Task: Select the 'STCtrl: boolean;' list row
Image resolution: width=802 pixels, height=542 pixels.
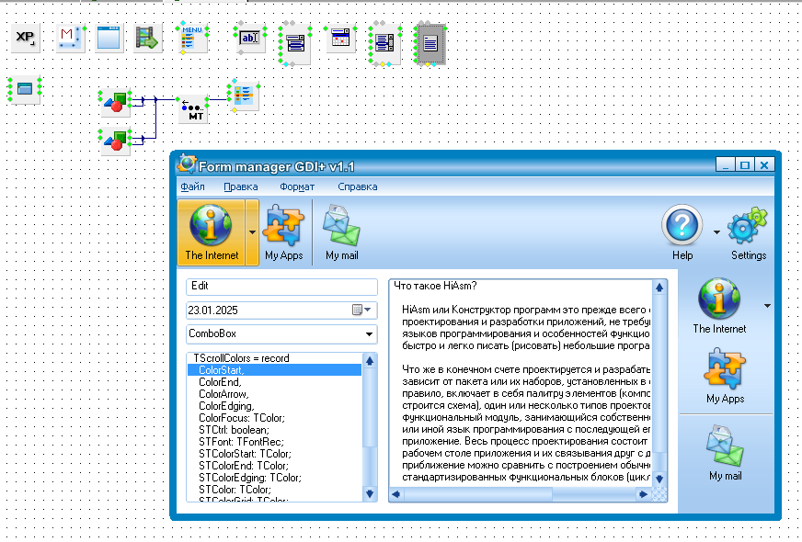Action: pyautogui.click(x=275, y=430)
